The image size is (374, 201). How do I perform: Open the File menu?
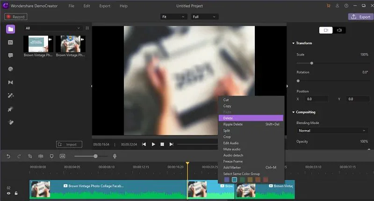(72, 6)
